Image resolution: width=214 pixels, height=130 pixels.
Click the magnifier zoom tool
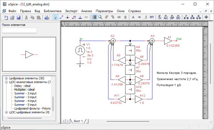[100, 17]
